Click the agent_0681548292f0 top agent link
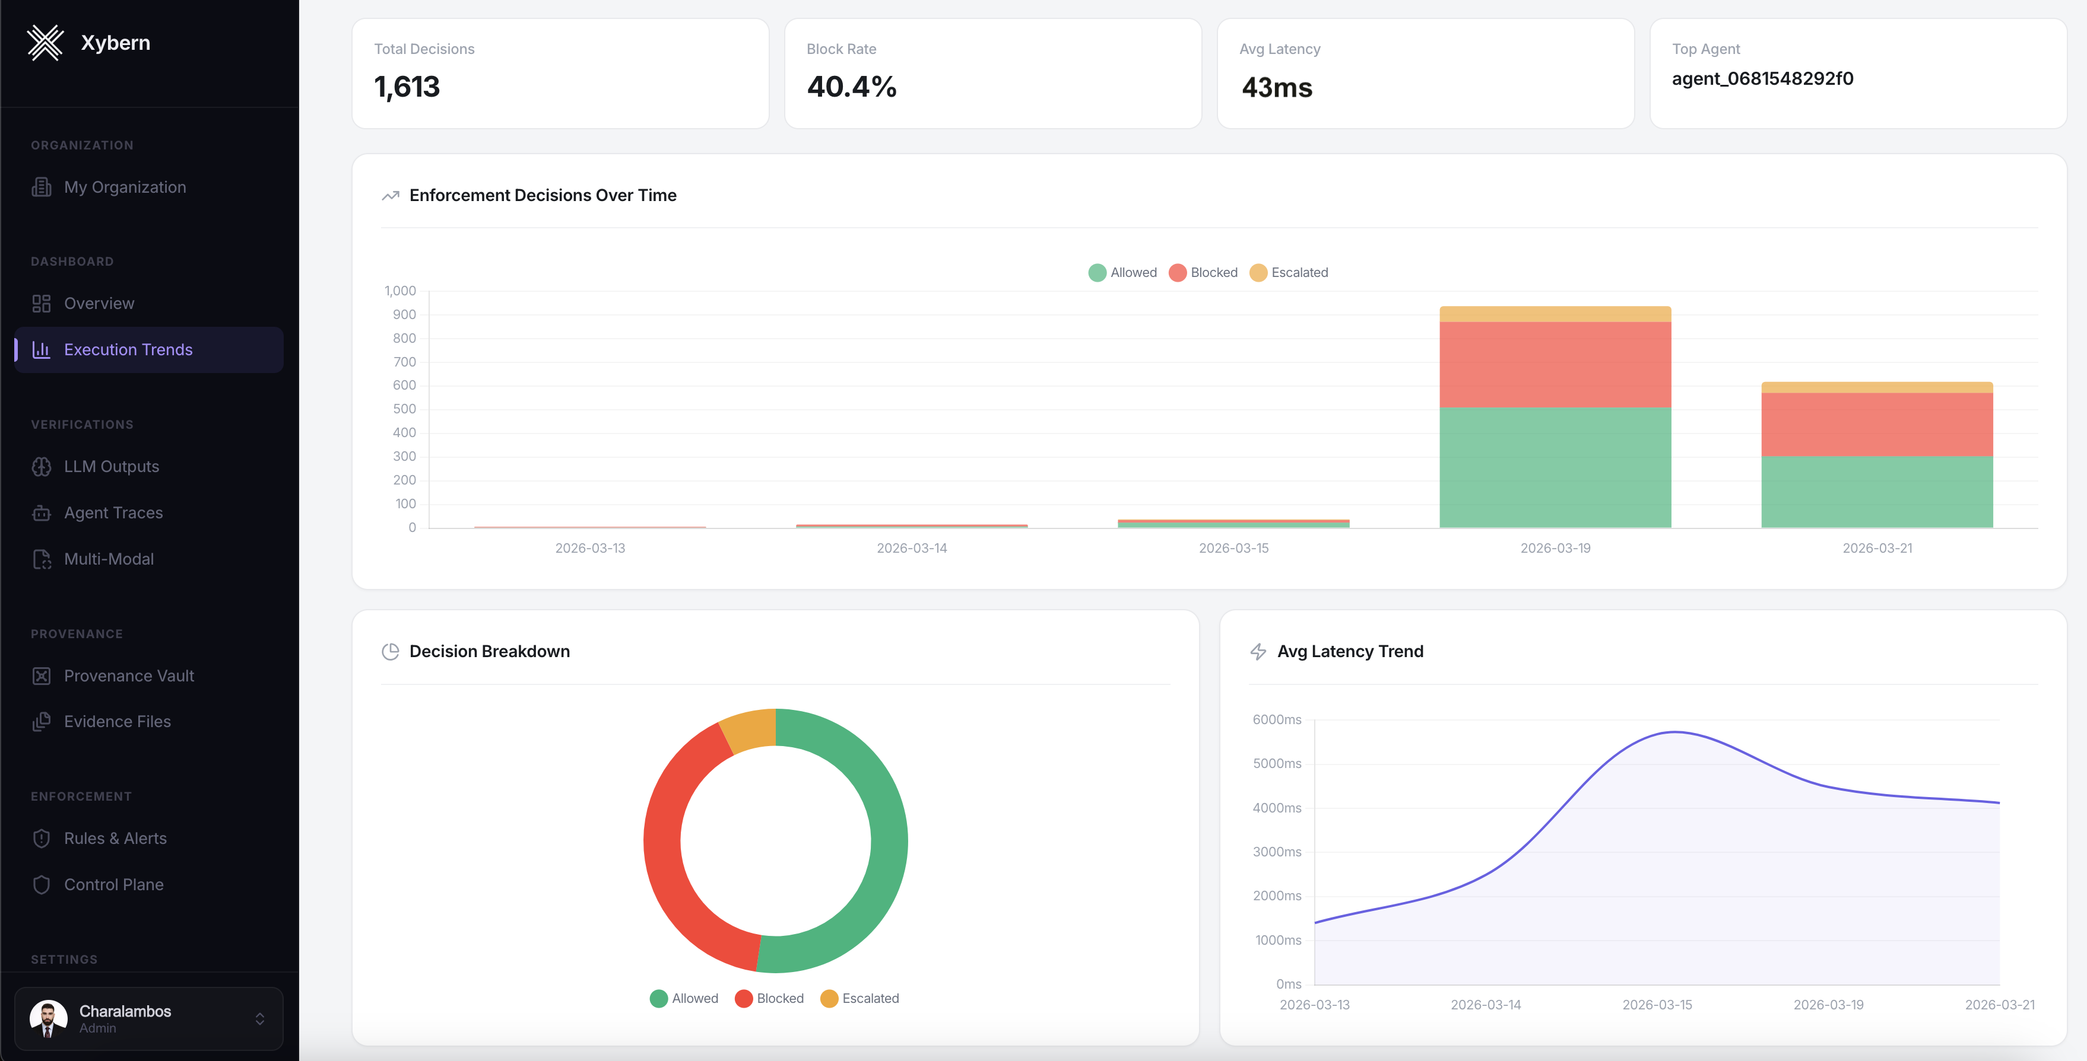This screenshot has height=1061, width=2087. point(1763,78)
